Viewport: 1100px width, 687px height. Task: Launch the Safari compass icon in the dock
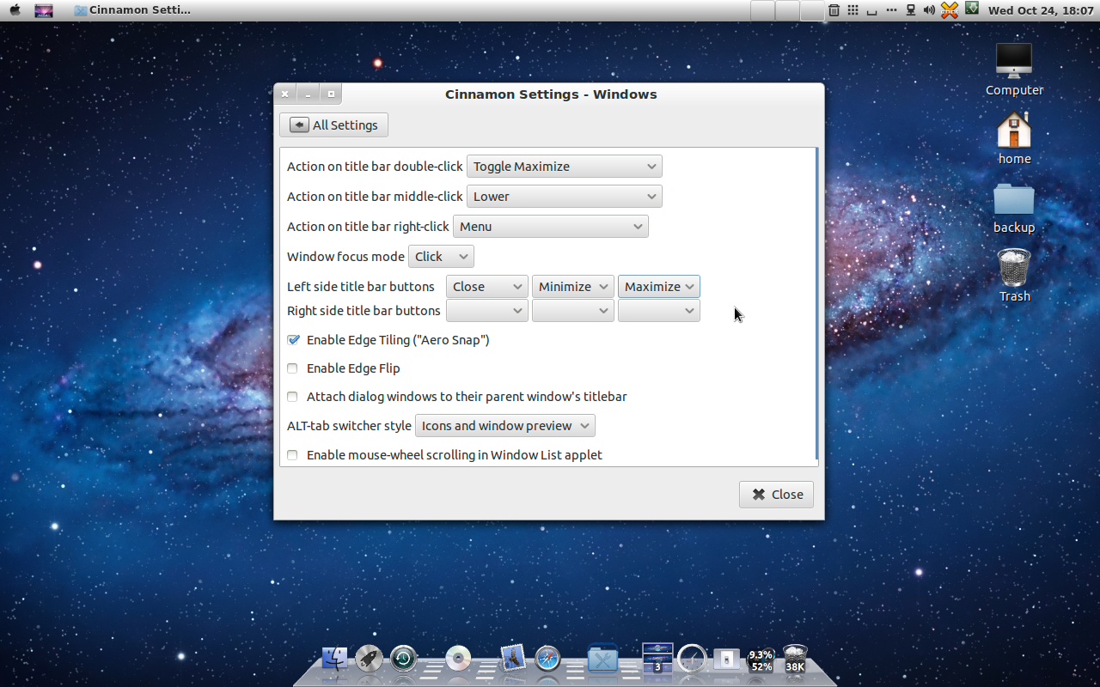547,659
